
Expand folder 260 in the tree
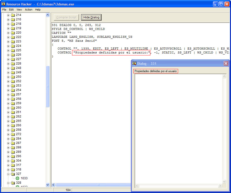point(8,108)
